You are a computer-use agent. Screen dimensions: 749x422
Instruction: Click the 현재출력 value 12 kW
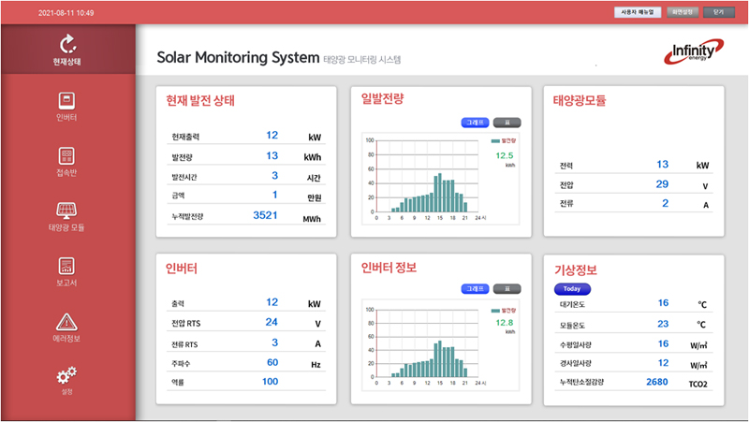pyautogui.click(x=272, y=136)
